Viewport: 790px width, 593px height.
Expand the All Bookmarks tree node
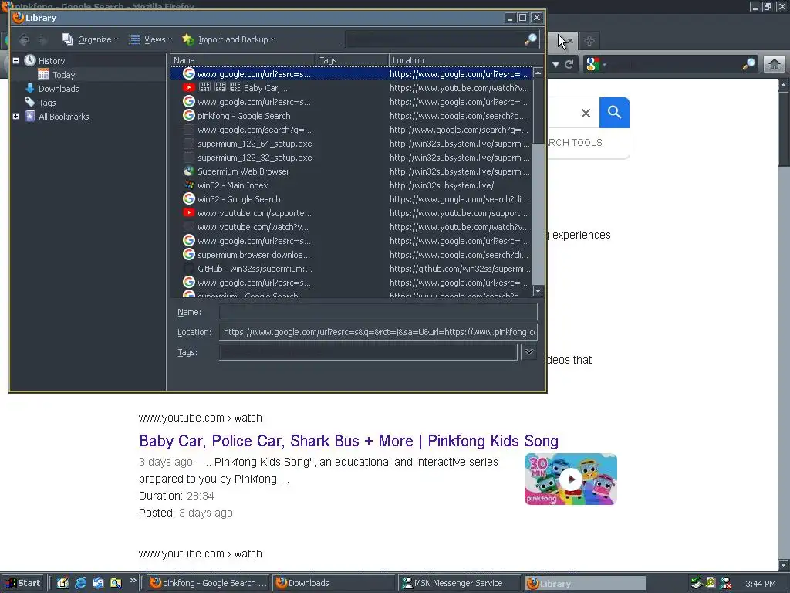point(15,117)
